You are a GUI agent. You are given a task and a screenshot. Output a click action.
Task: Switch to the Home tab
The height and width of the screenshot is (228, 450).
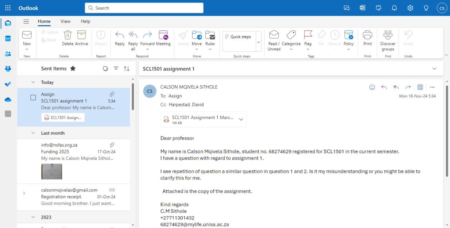coord(44,21)
